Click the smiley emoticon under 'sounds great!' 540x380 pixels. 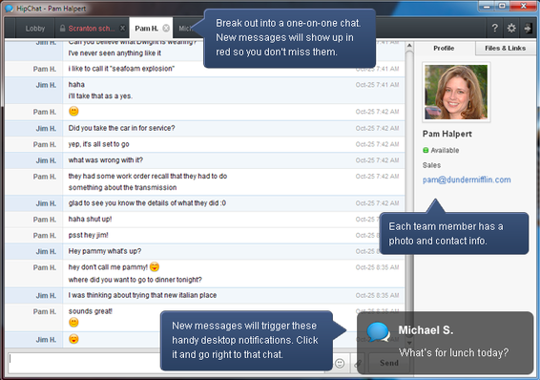click(x=73, y=323)
